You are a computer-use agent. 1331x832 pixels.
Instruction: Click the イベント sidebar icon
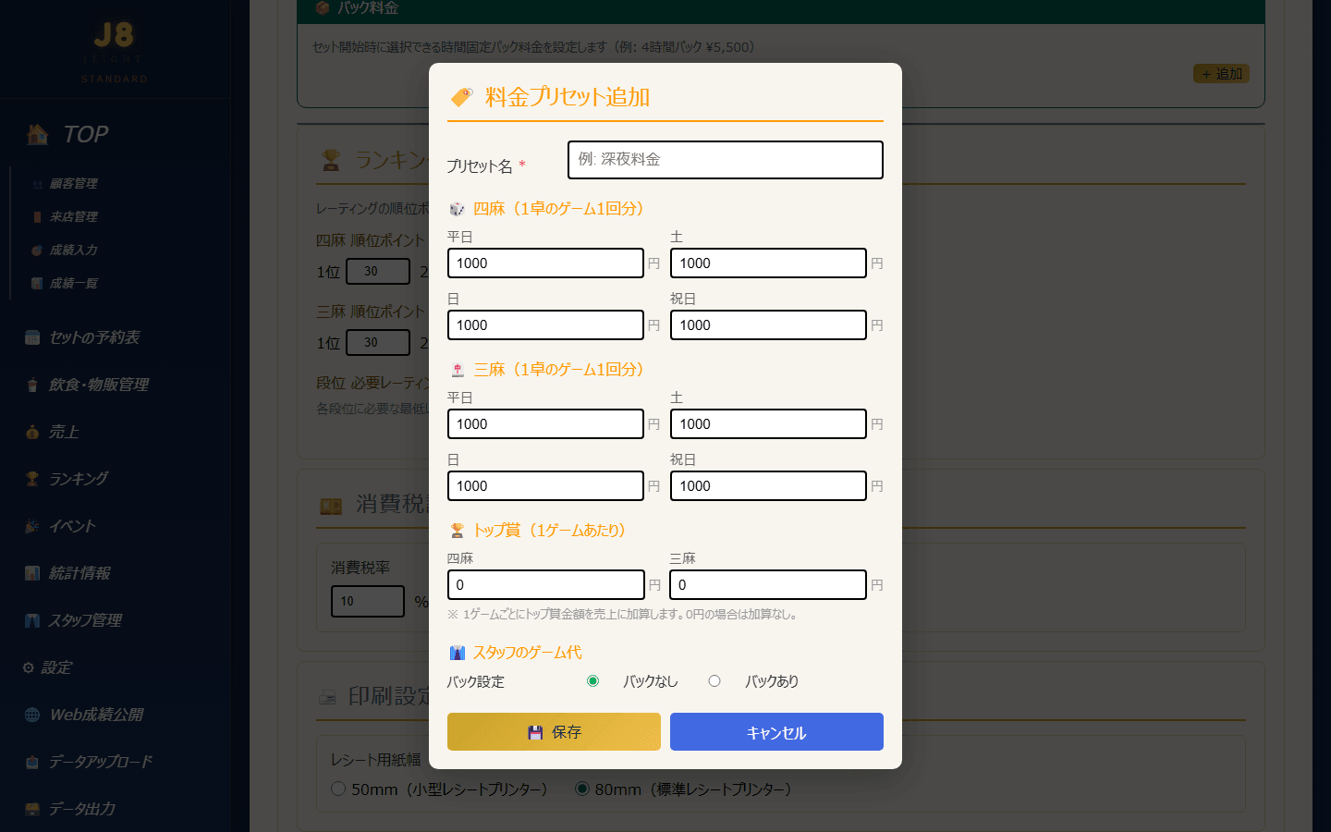point(32,526)
